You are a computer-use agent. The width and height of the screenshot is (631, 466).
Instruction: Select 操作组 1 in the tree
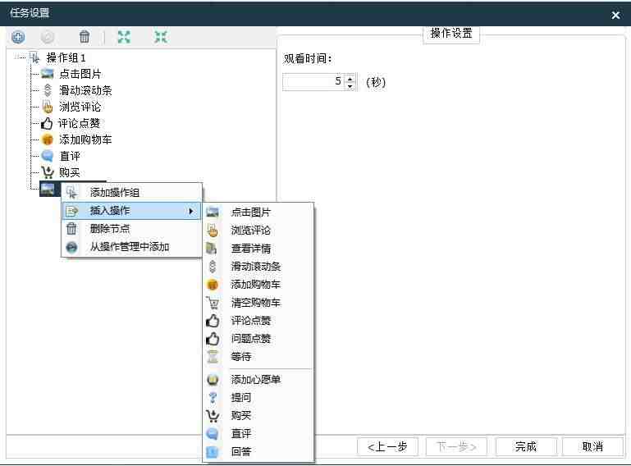[66, 58]
